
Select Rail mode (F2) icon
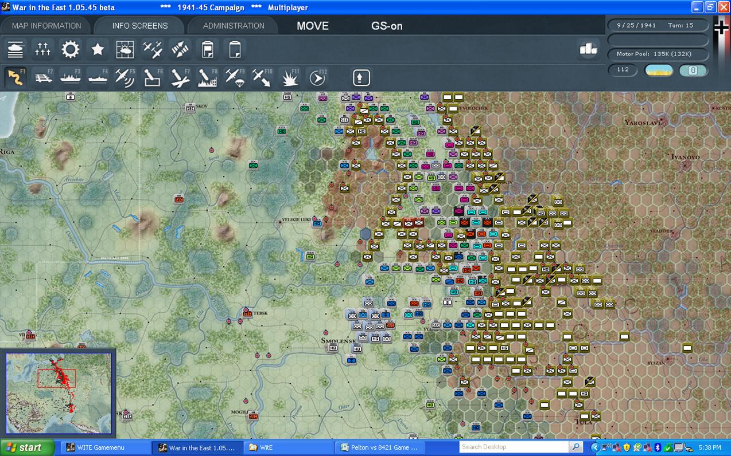[x=43, y=77]
